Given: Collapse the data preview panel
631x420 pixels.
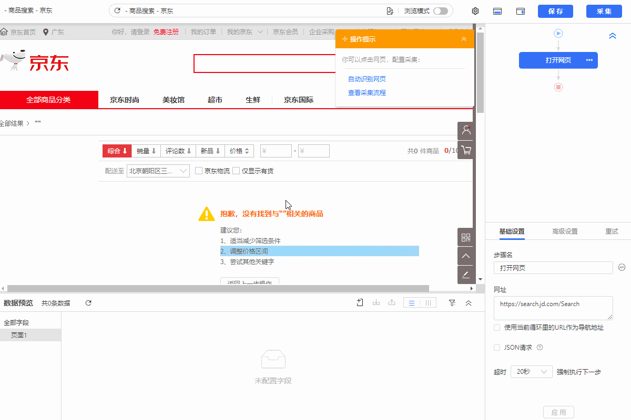Looking at the screenshot, I should pyautogui.click(x=469, y=303).
